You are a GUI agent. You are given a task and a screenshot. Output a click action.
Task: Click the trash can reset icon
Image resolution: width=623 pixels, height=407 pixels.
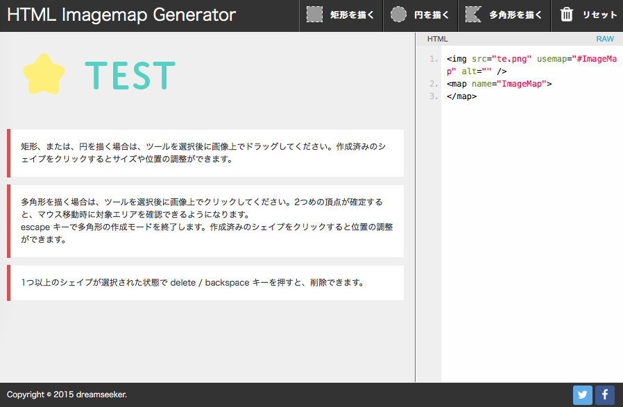567,15
